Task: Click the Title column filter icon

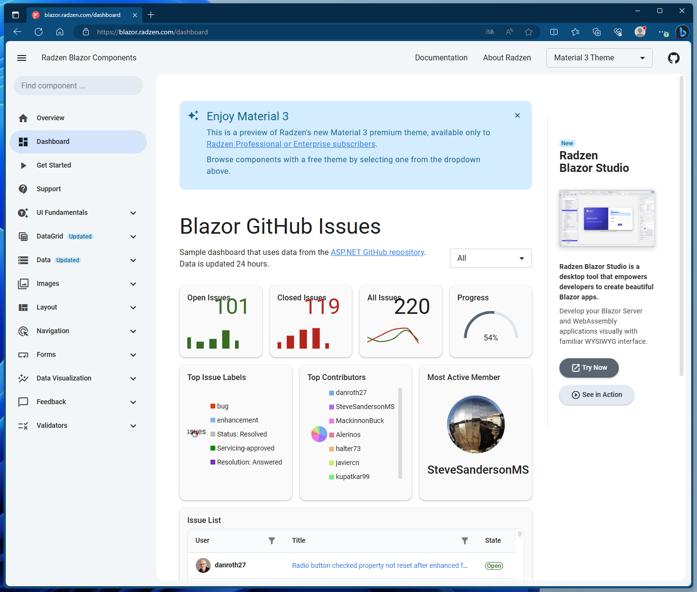Action: click(464, 541)
